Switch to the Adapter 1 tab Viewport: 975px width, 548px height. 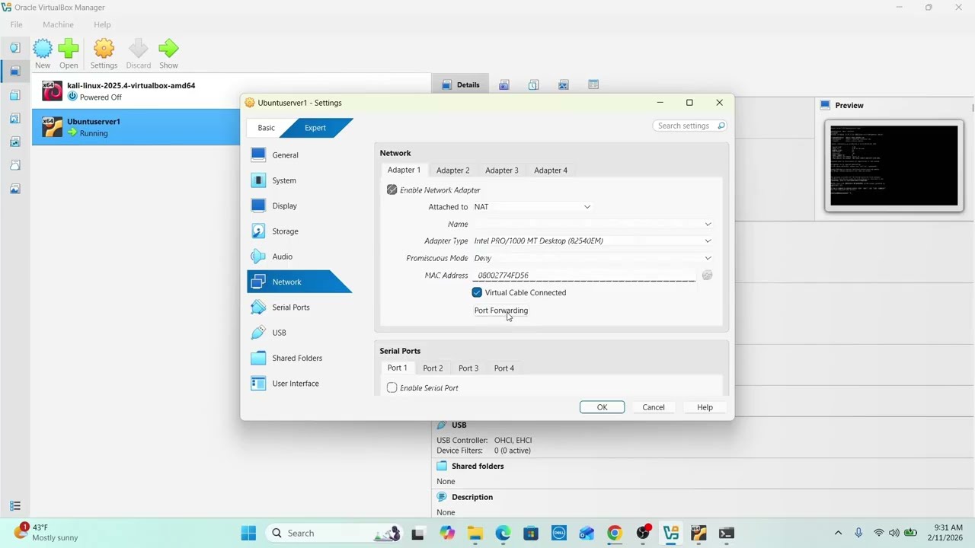pos(404,170)
